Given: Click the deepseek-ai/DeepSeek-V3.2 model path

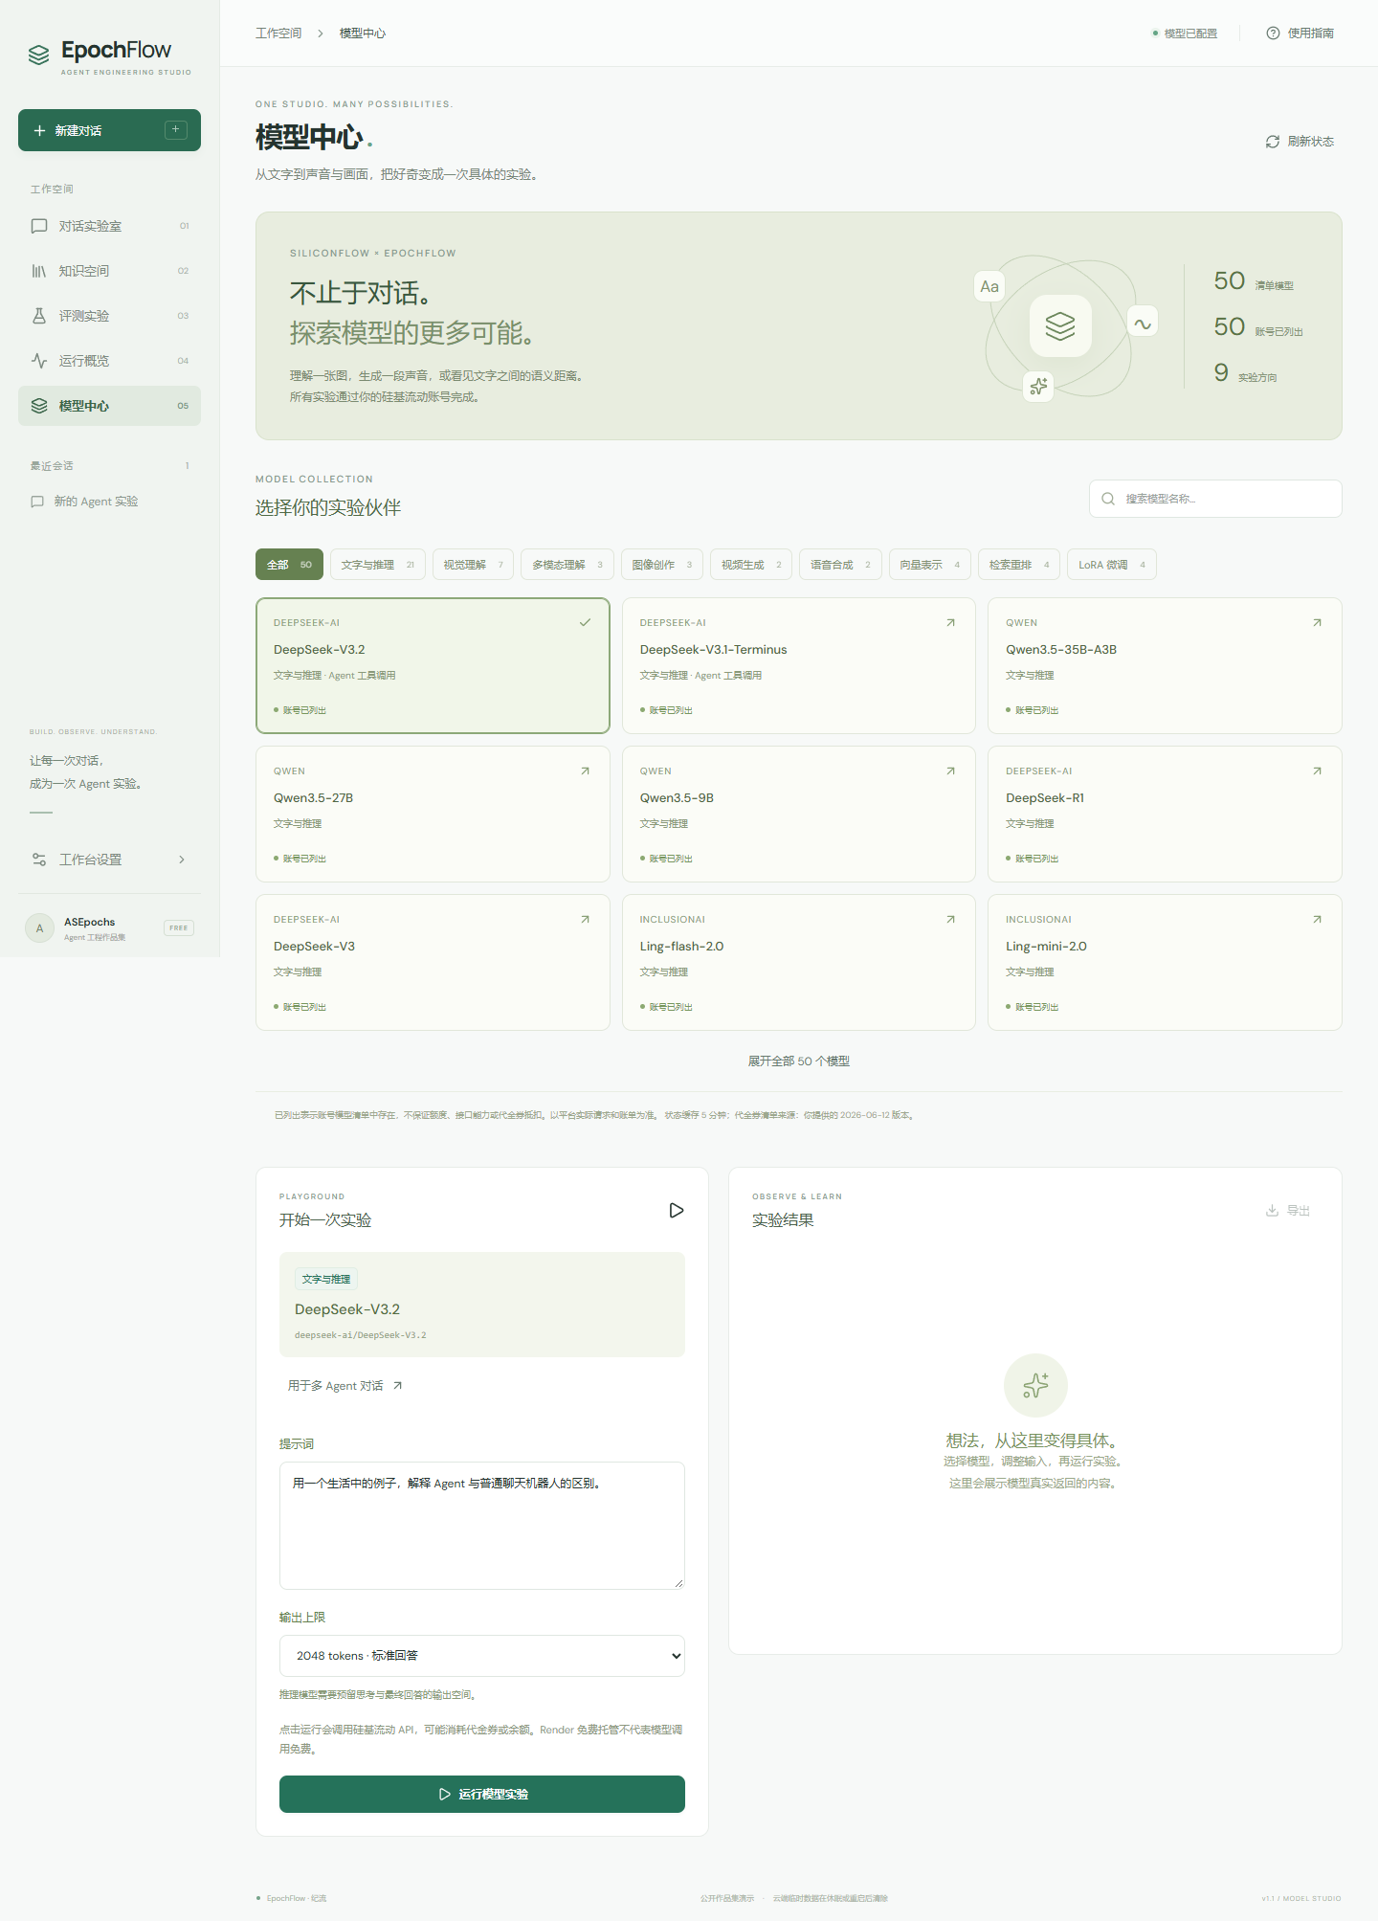Looking at the screenshot, I should (361, 1335).
